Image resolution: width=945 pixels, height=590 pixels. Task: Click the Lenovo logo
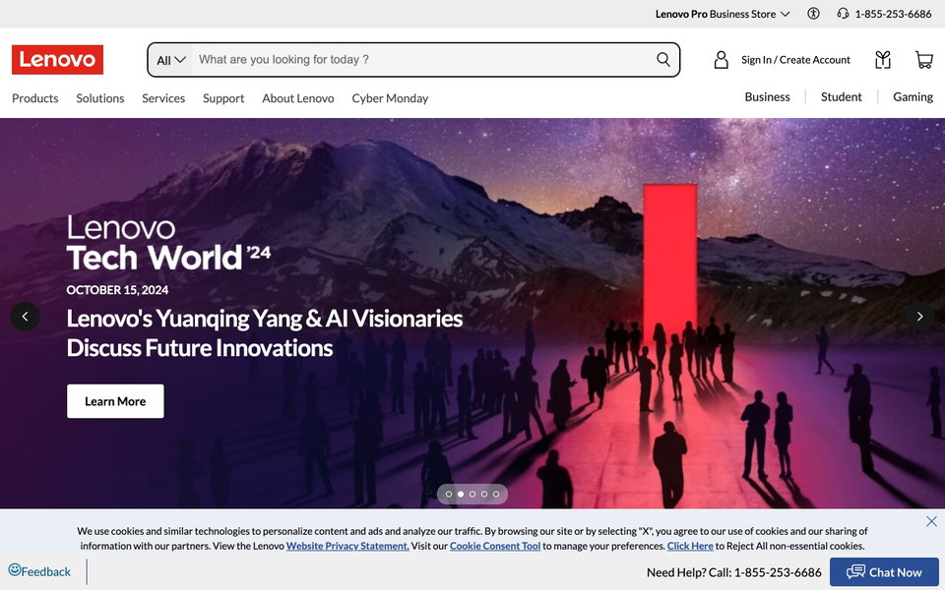click(x=57, y=60)
